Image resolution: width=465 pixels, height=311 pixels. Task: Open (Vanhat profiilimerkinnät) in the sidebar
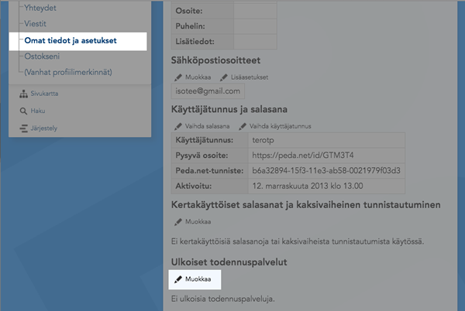[68, 73]
